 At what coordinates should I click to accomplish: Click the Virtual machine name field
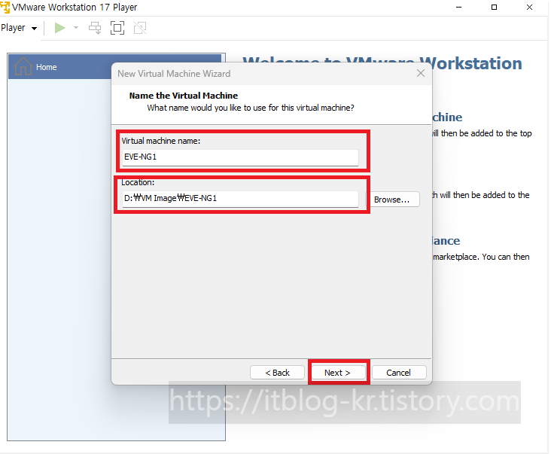point(240,157)
